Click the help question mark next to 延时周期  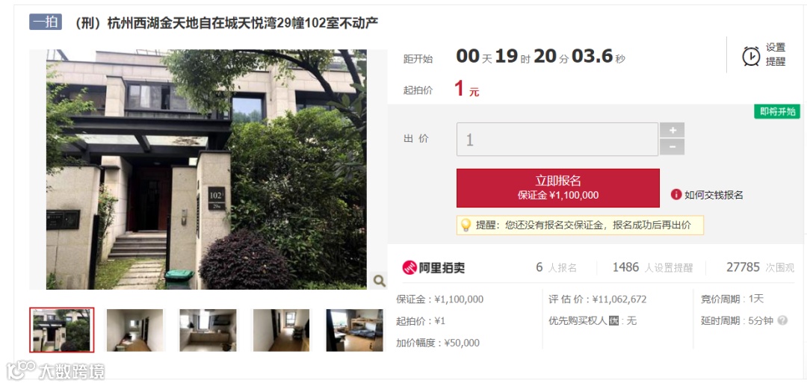(782, 321)
